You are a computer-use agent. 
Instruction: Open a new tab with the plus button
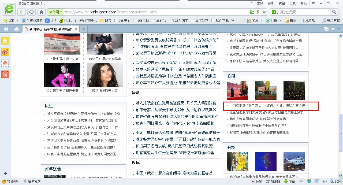pyautogui.click(x=84, y=29)
